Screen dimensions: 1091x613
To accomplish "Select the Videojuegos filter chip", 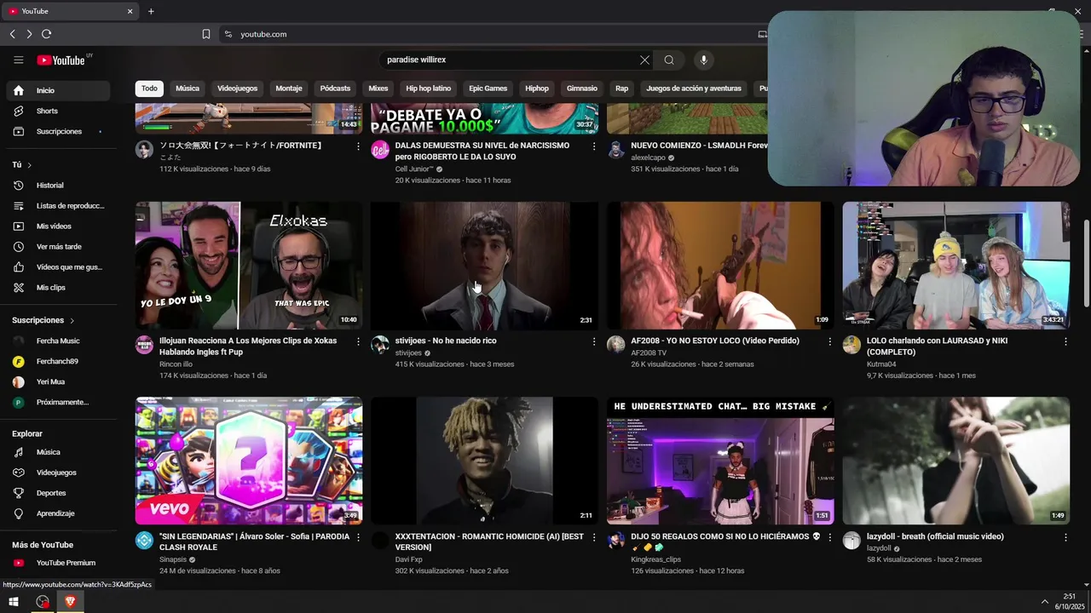I will pos(237,89).
